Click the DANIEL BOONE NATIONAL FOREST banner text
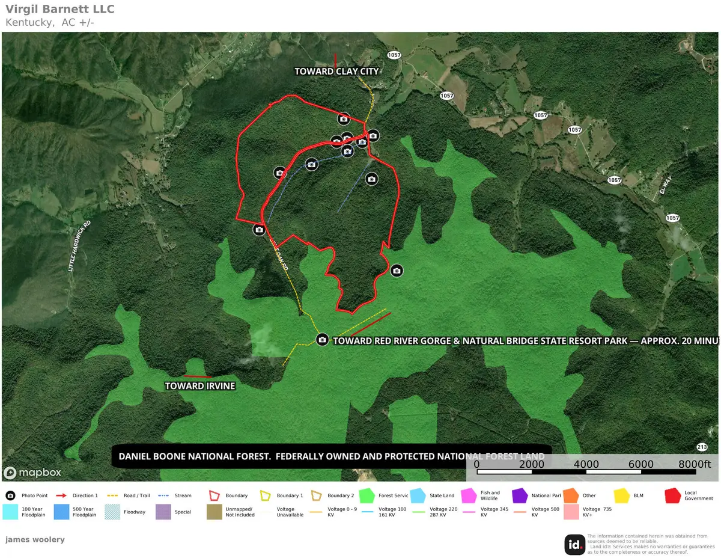 (x=332, y=456)
